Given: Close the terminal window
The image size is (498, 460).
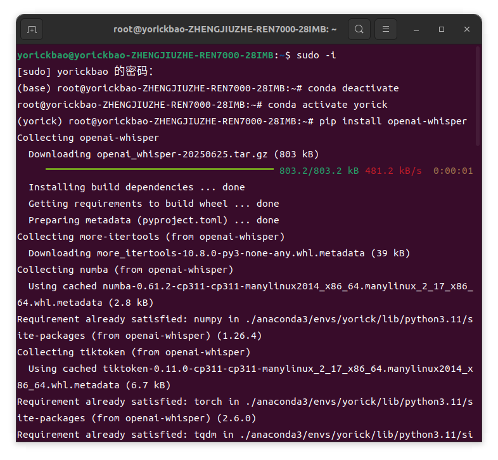Looking at the screenshot, I should tap(466, 29).
